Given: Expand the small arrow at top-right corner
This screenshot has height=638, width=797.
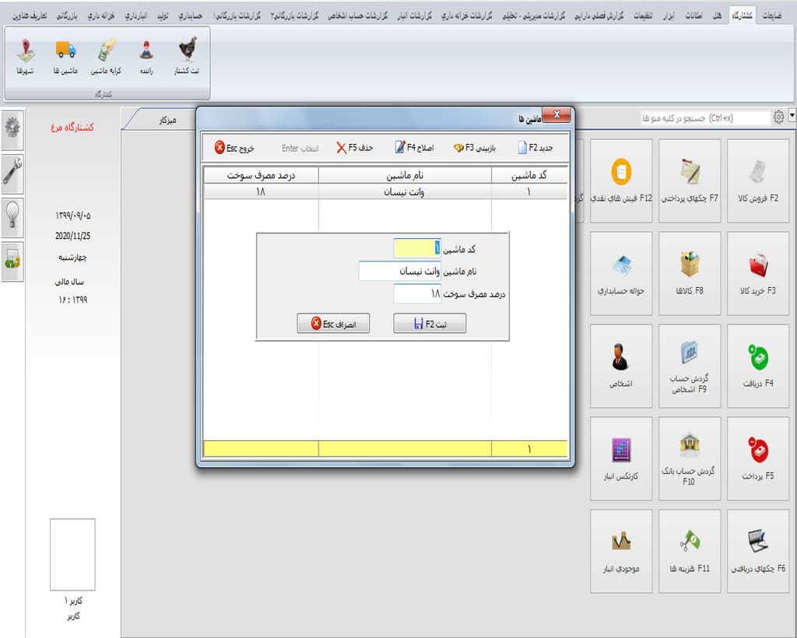Looking at the screenshot, I should (x=792, y=115).
